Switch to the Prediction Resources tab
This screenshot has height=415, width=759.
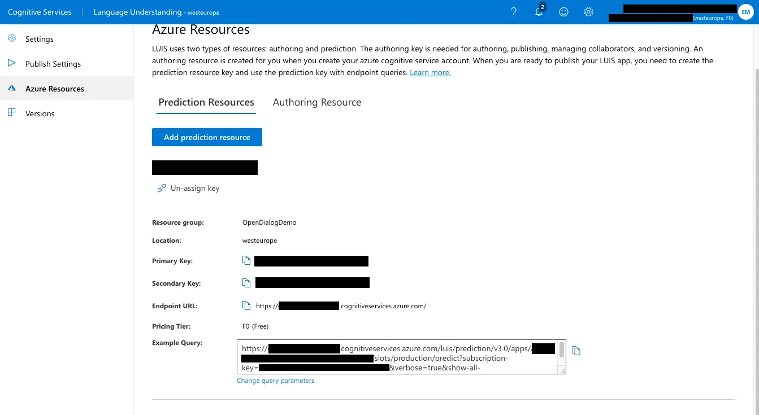[x=206, y=103]
